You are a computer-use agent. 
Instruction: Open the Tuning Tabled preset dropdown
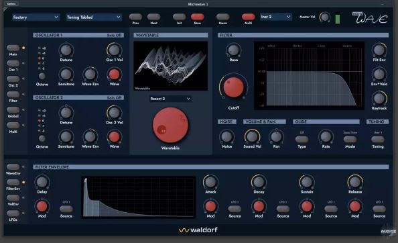click(94, 17)
